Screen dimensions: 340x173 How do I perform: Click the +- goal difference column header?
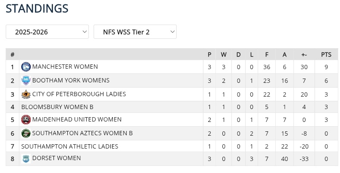(304, 55)
